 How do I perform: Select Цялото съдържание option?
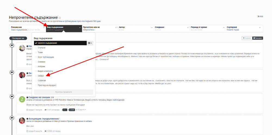pos(60,43)
